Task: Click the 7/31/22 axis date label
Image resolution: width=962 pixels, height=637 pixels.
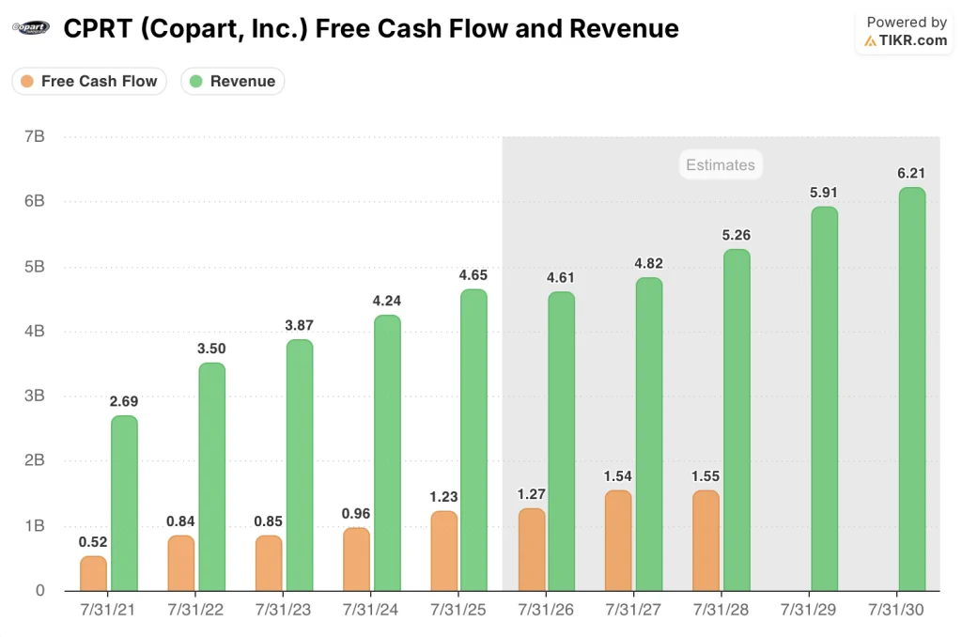Action: coord(195,610)
